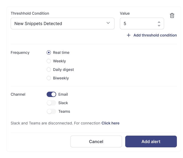Disable the Email channel toggle

(x=51, y=94)
